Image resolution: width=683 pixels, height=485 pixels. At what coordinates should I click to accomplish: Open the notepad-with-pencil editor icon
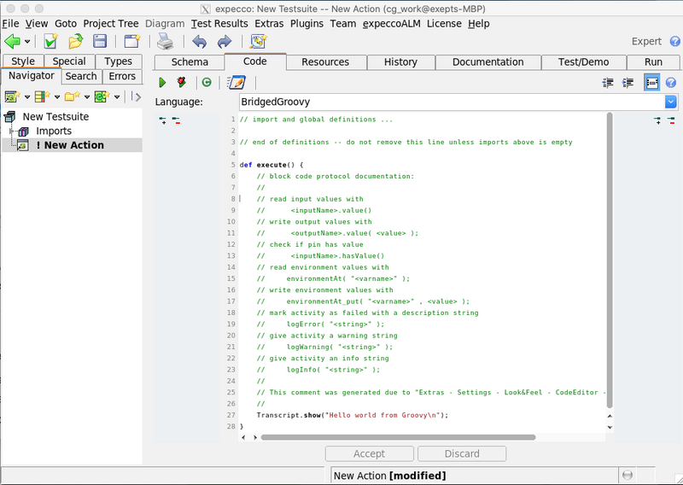tap(236, 82)
